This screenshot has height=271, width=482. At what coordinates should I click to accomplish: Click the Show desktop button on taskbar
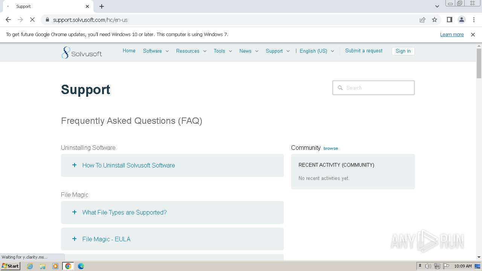(x=477, y=266)
